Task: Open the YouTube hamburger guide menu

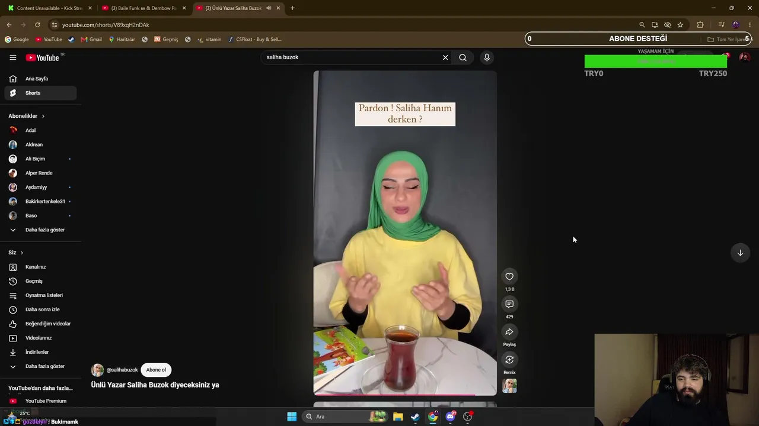Action: point(12,57)
